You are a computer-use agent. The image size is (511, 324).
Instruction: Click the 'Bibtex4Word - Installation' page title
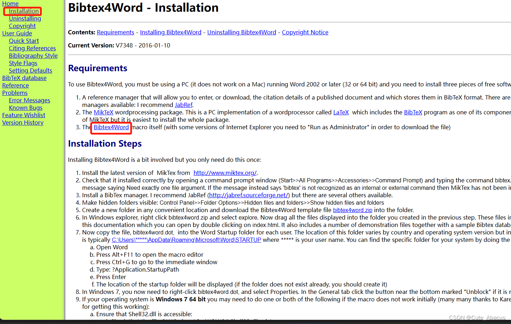point(143,7)
